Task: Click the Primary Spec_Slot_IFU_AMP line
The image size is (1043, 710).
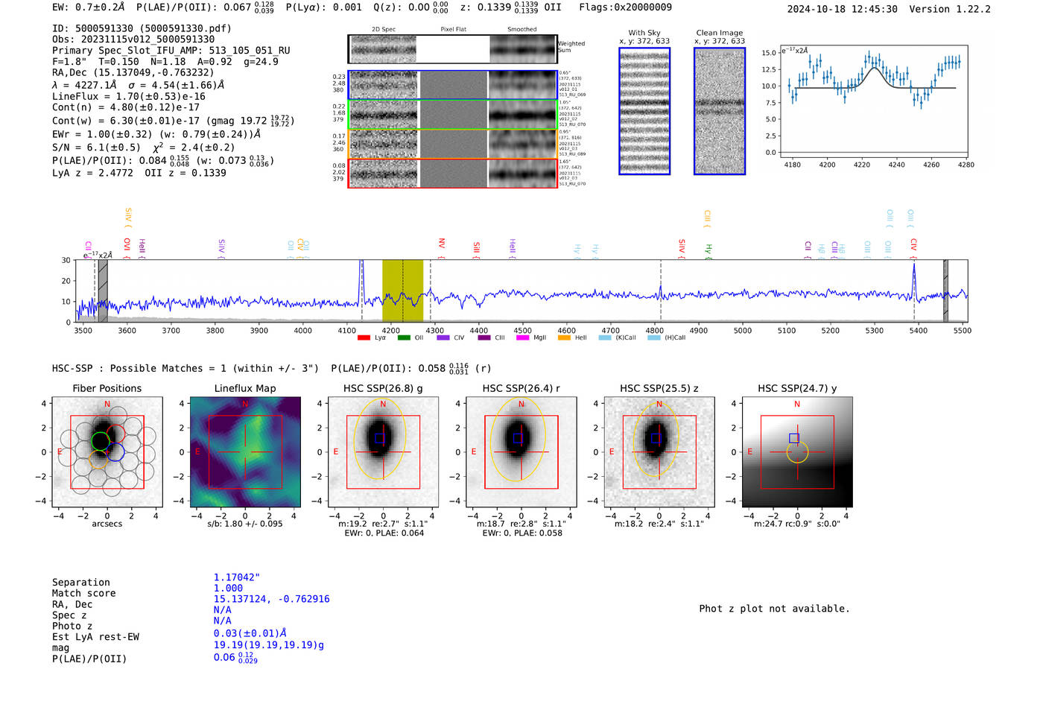Action: point(171,51)
